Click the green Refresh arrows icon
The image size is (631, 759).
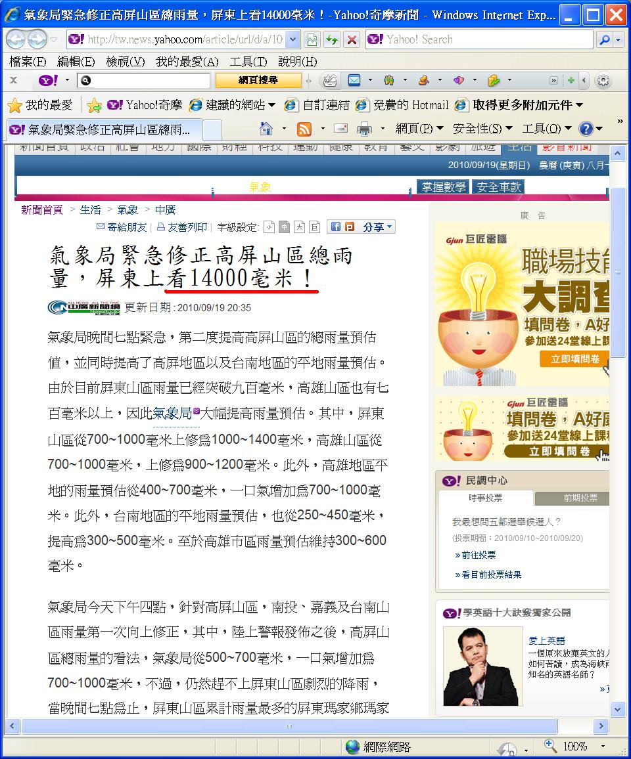coord(332,39)
